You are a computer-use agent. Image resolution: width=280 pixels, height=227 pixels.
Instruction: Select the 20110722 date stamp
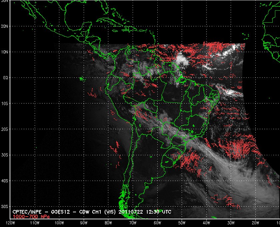pyautogui.click(x=131, y=212)
